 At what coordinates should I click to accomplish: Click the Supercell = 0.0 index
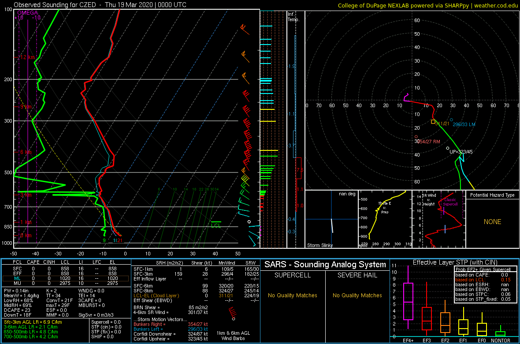pyautogui.click(x=106, y=322)
